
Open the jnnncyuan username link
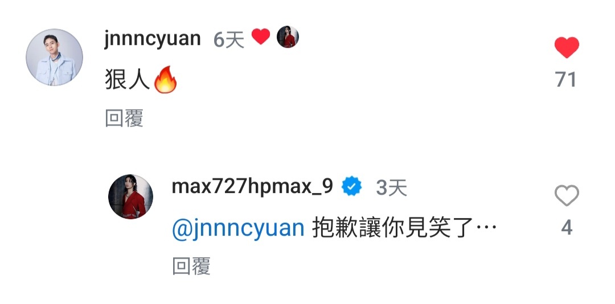(x=153, y=38)
